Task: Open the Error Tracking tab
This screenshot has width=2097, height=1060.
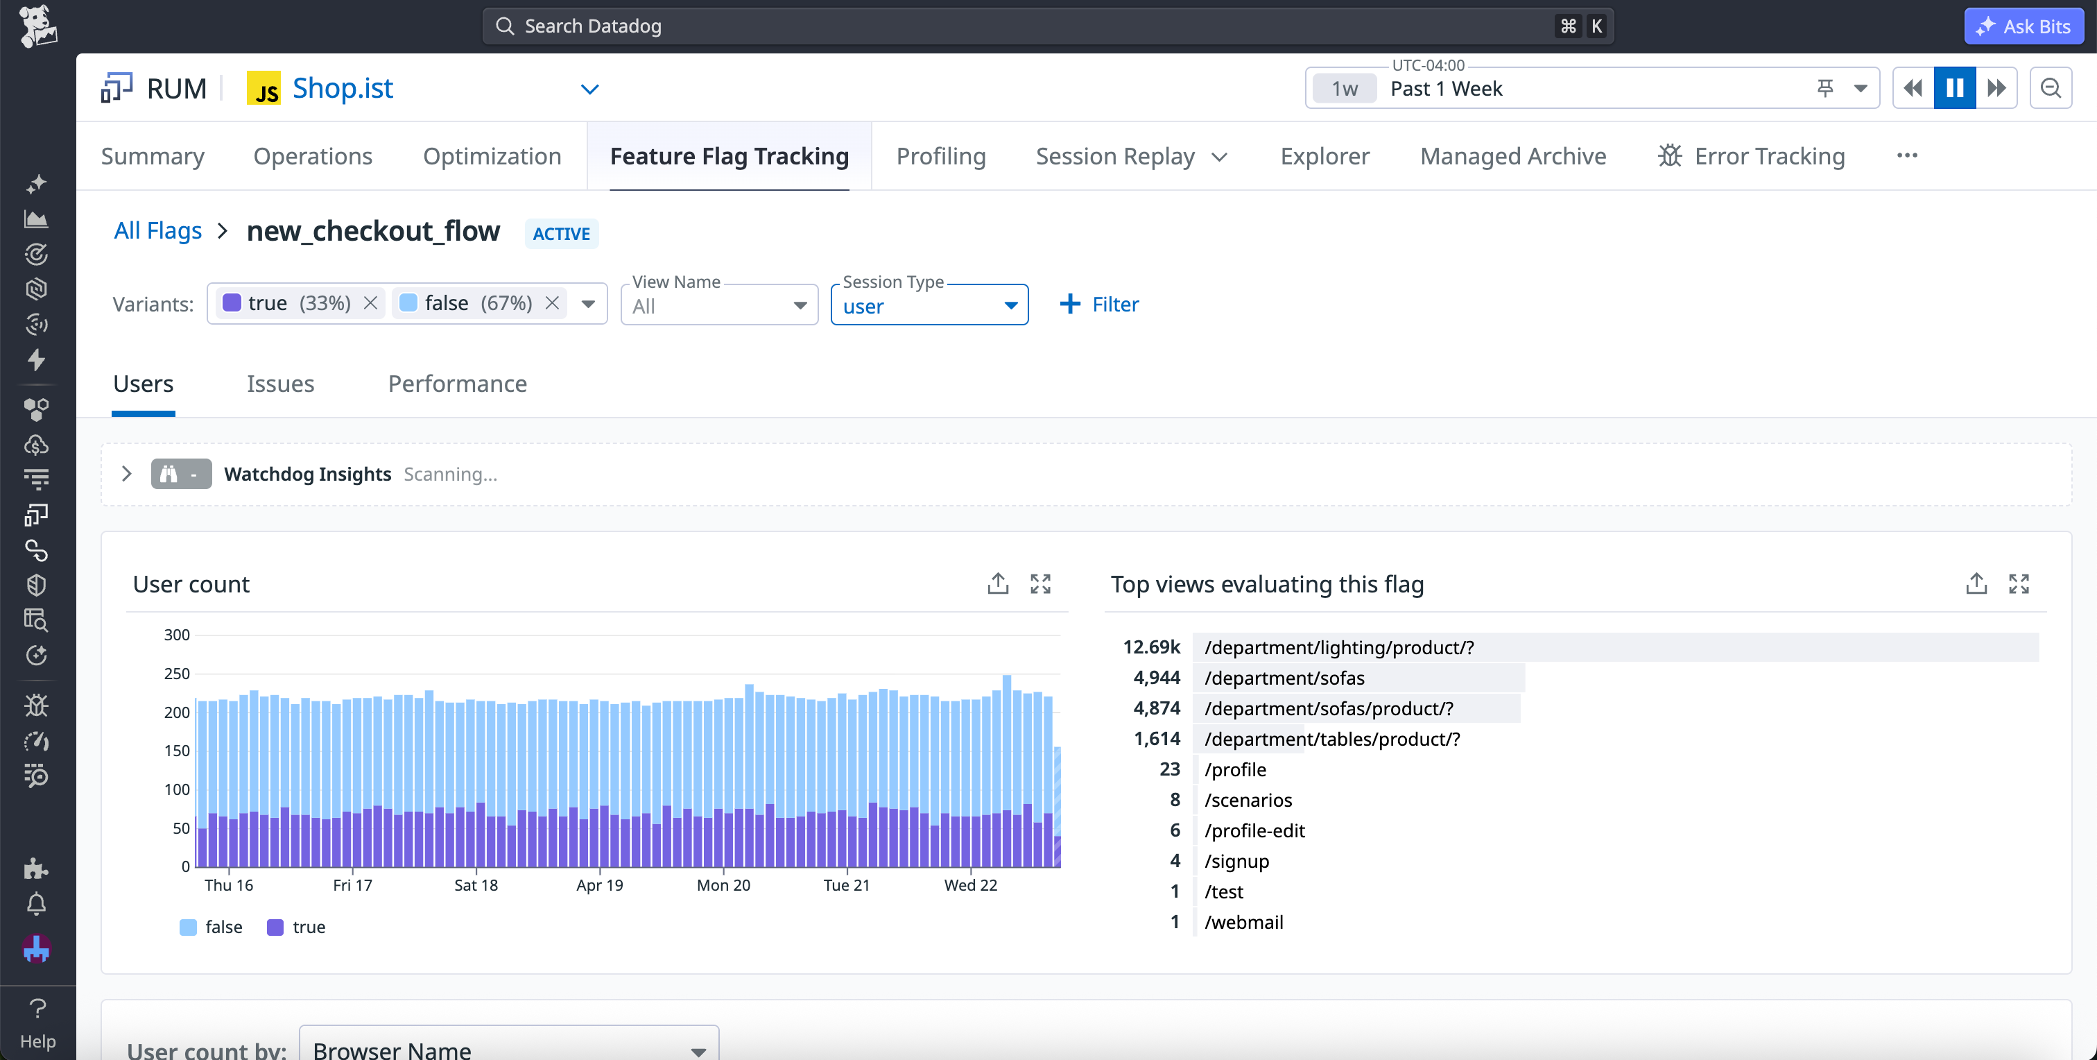Action: click(1751, 155)
